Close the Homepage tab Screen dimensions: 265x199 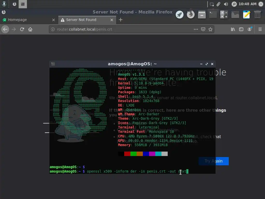[54, 20]
